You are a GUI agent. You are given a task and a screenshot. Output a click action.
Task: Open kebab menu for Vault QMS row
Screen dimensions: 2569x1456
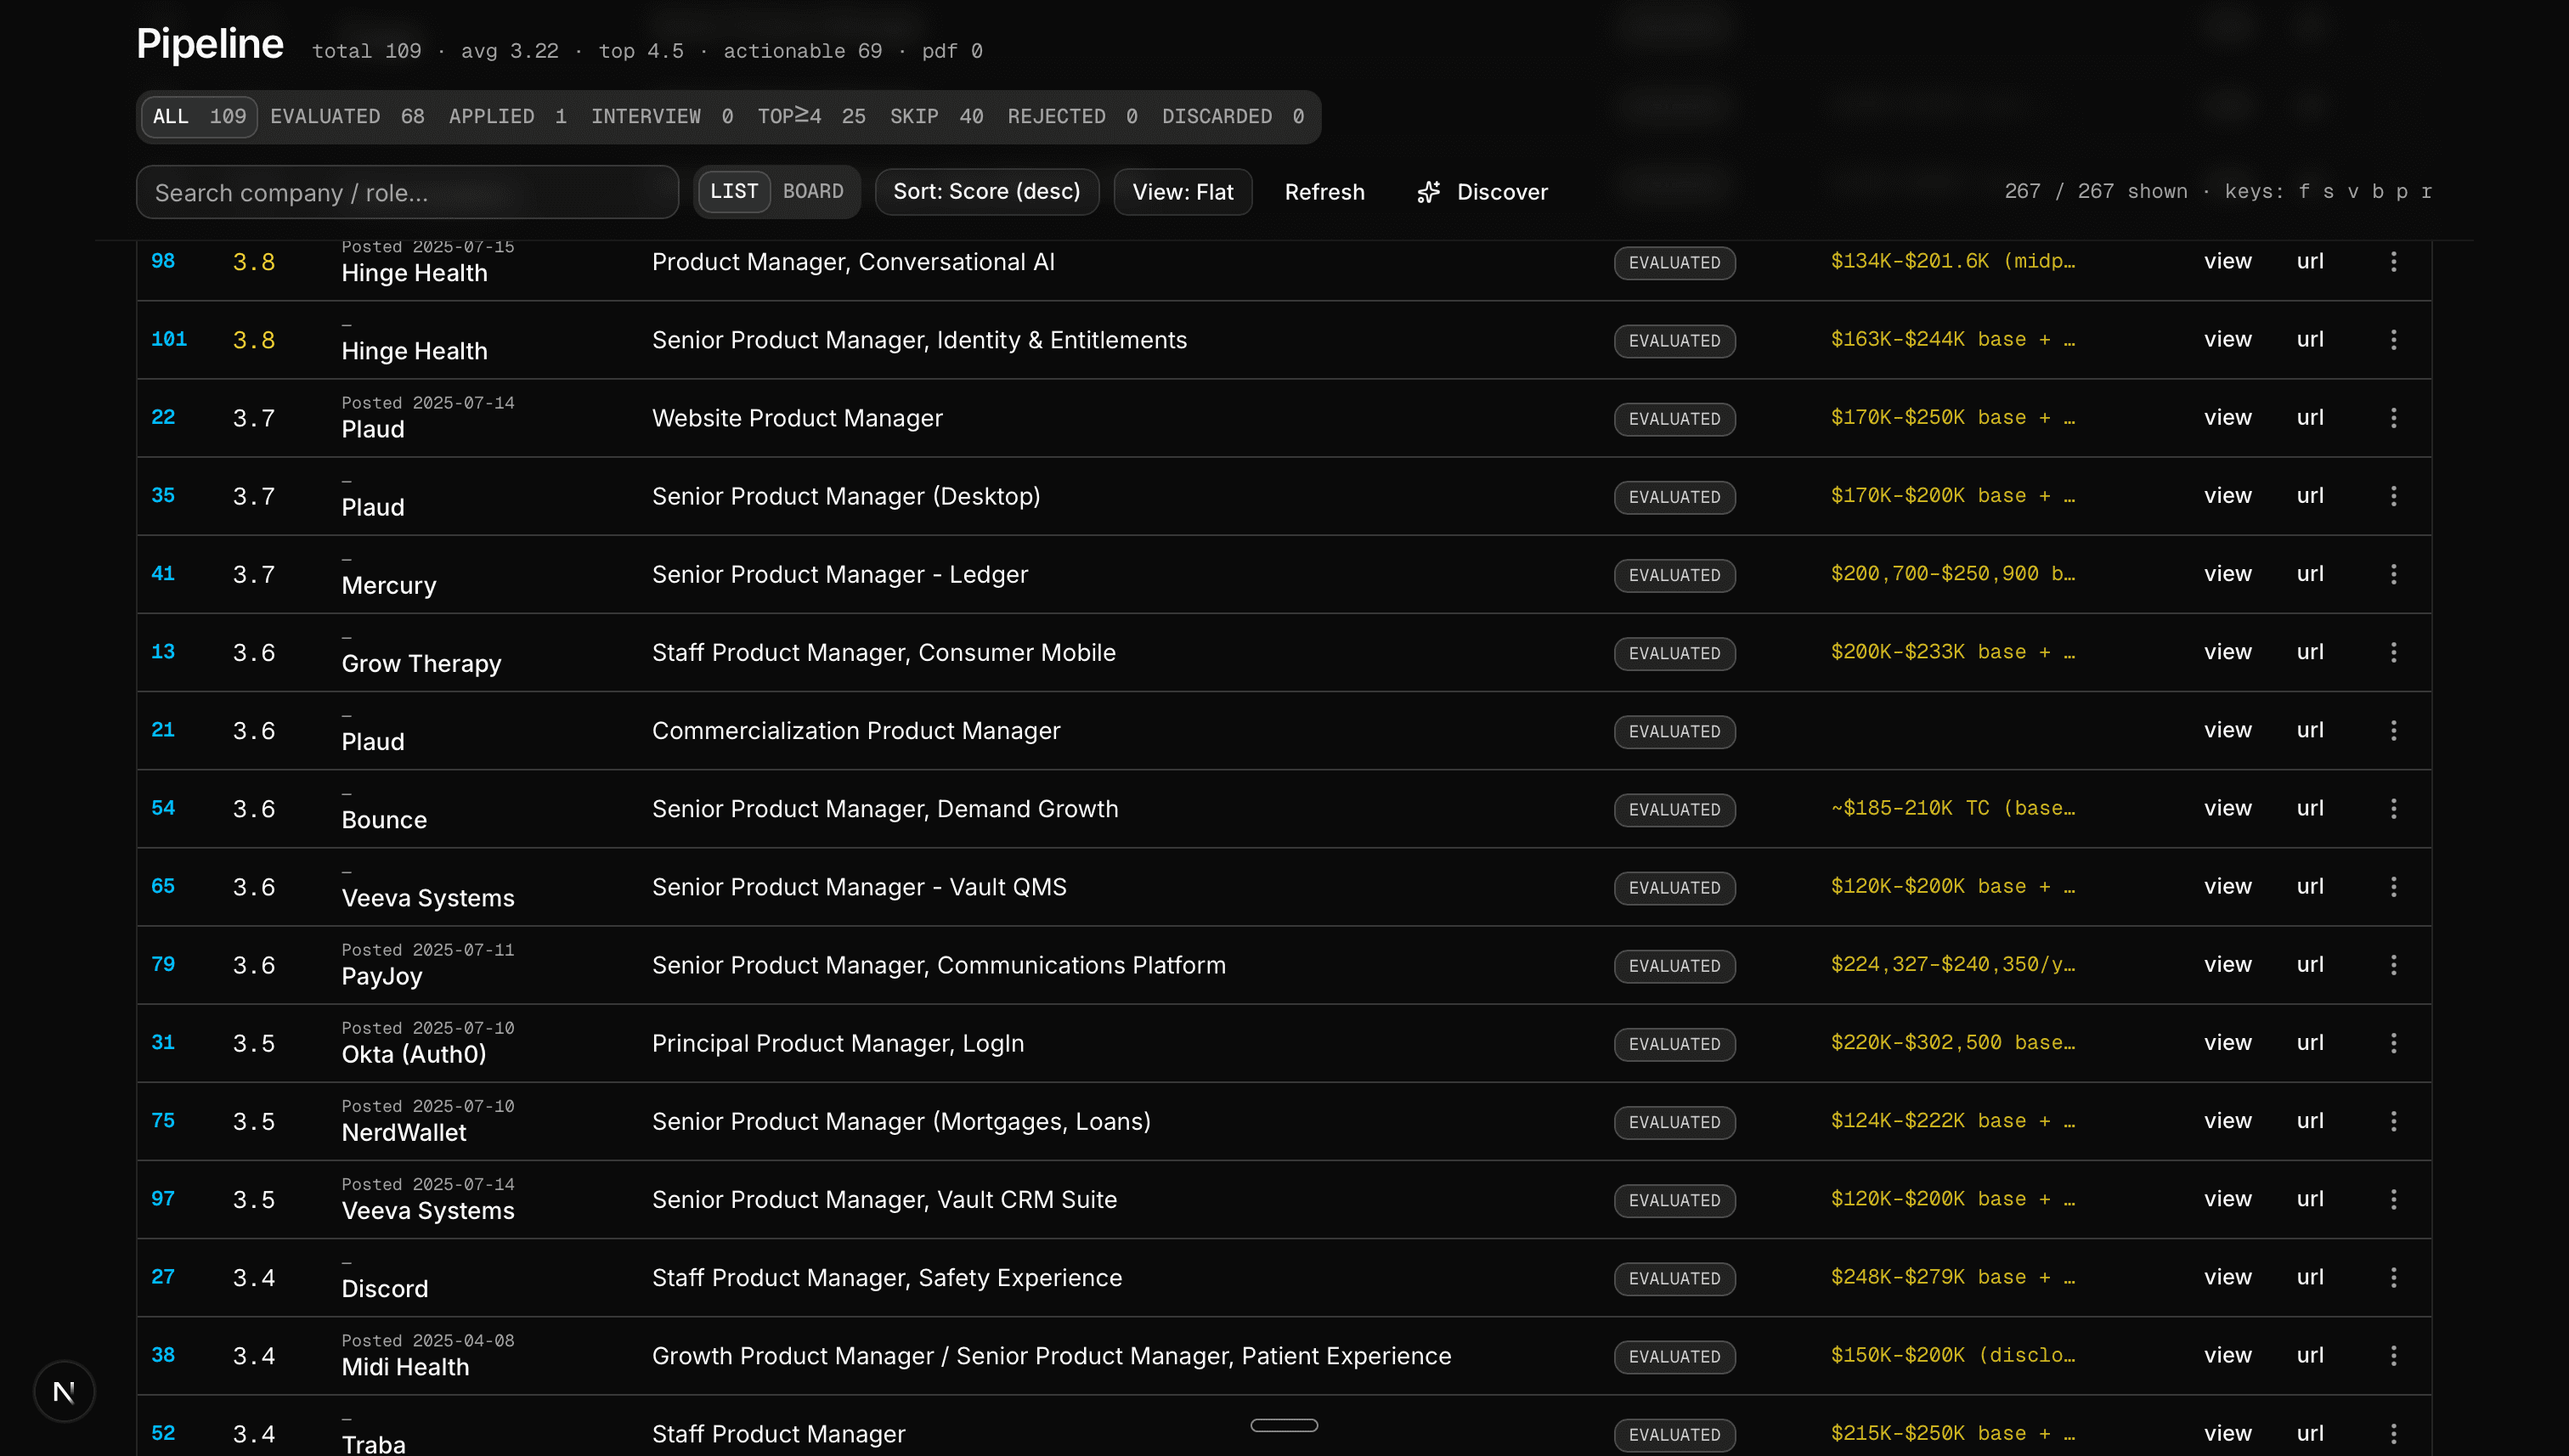tap(2393, 886)
